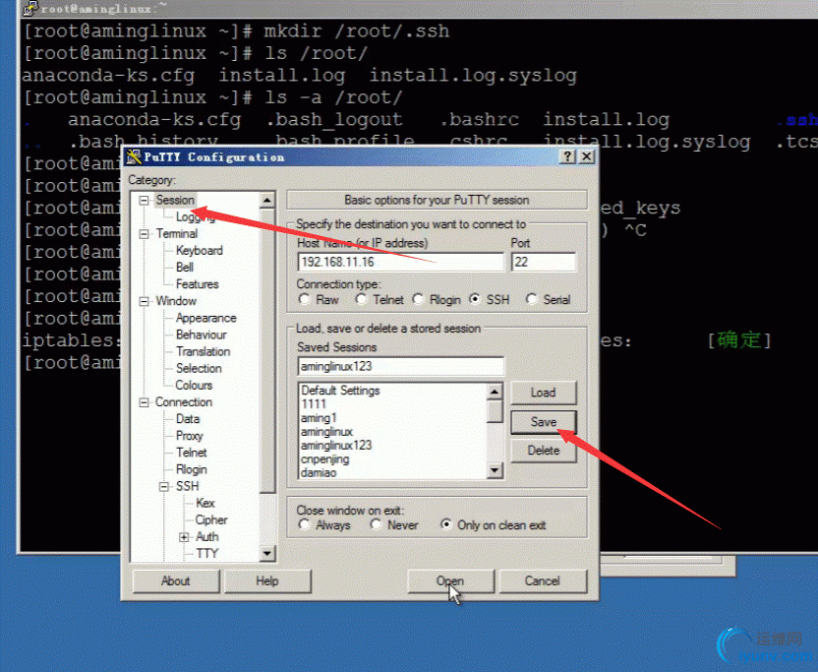The image size is (818, 672).
Task: Select Telnet connection type
Action: pyautogui.click(x=361, y=300)
